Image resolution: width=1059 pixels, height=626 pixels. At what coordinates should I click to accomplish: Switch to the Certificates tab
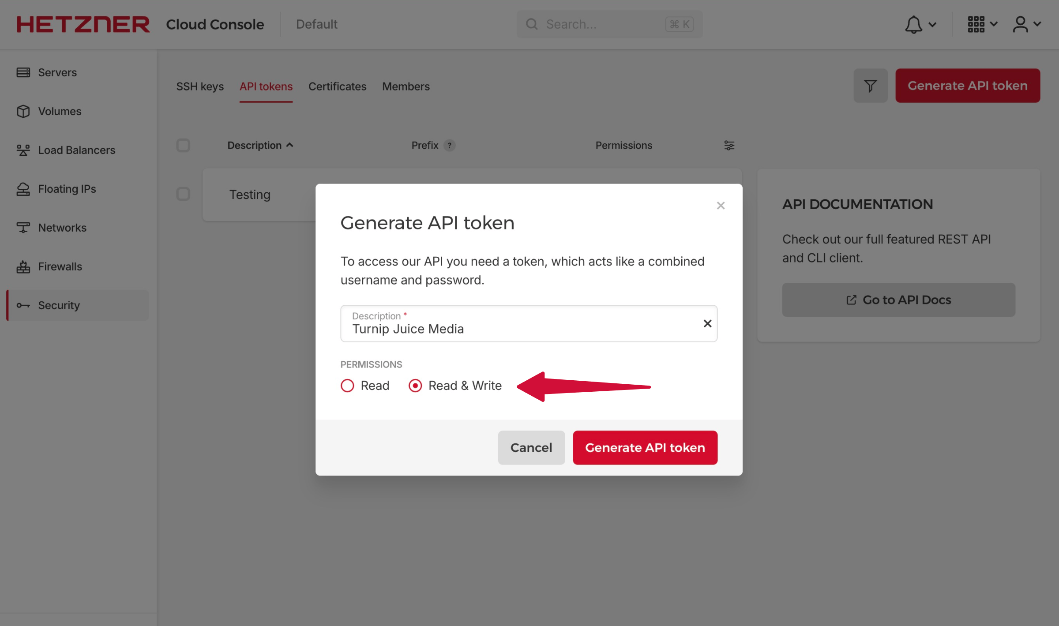coord(337,86)
